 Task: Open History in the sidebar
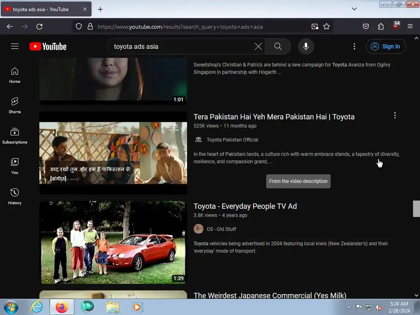15,196
